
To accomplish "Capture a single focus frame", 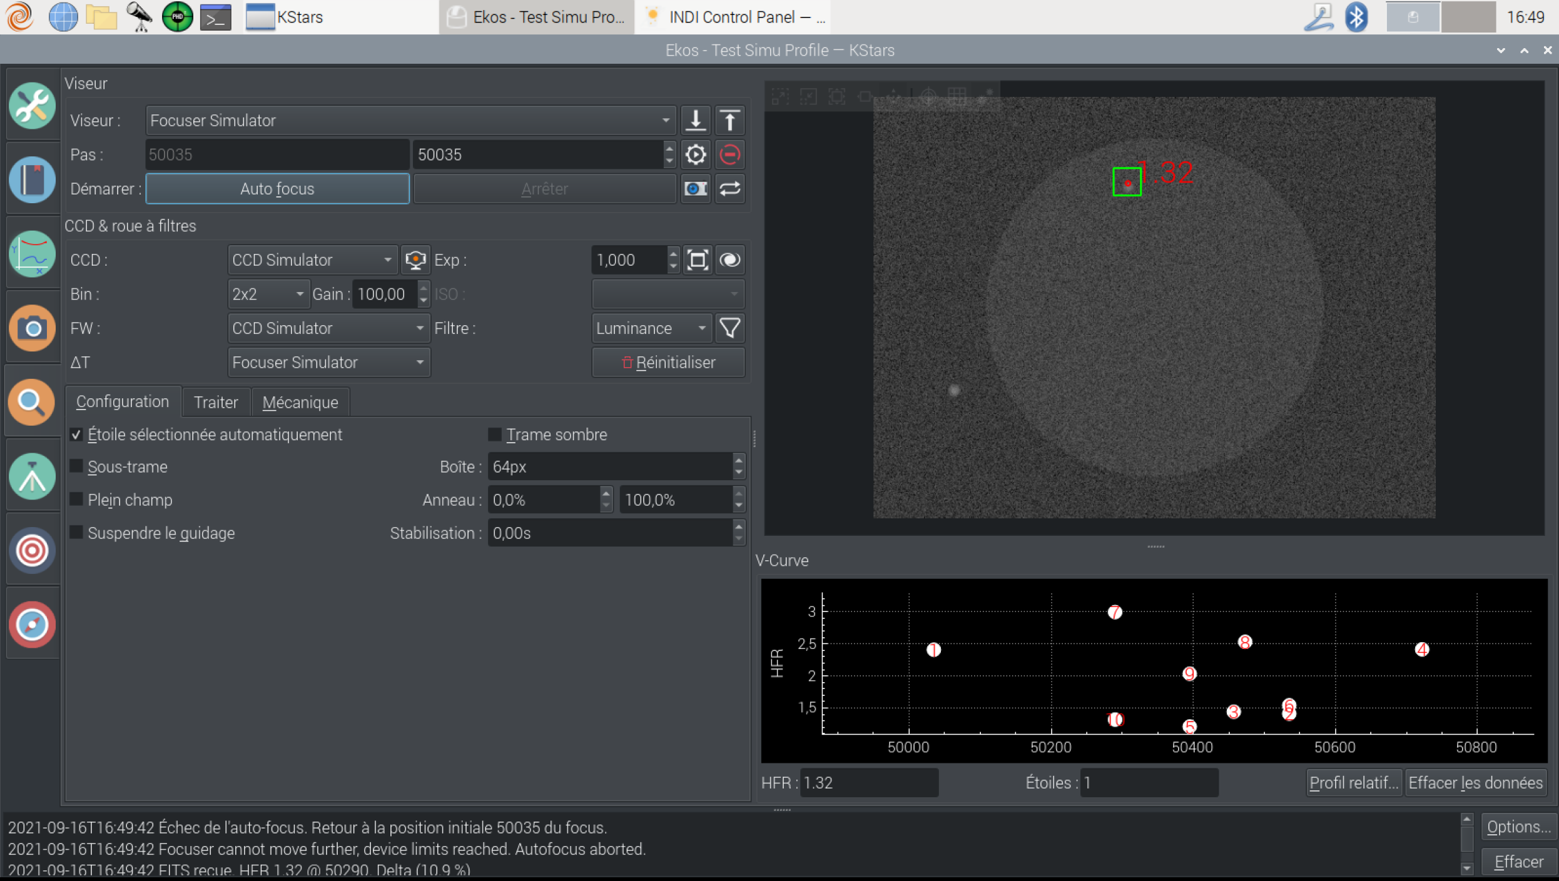I will (695, 189).
